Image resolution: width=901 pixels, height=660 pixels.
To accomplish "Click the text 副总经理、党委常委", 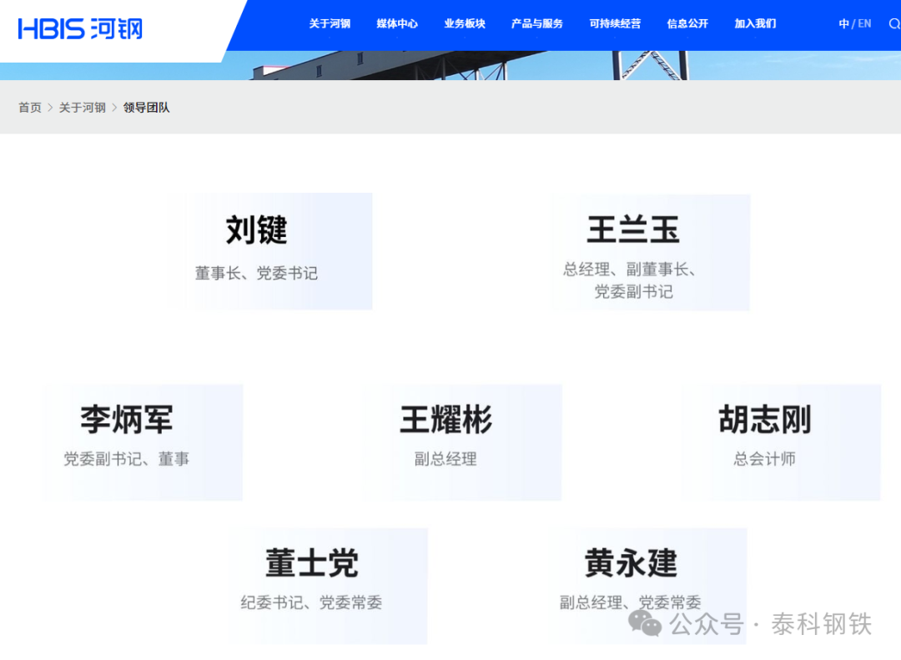I will [x=631, y=602].
